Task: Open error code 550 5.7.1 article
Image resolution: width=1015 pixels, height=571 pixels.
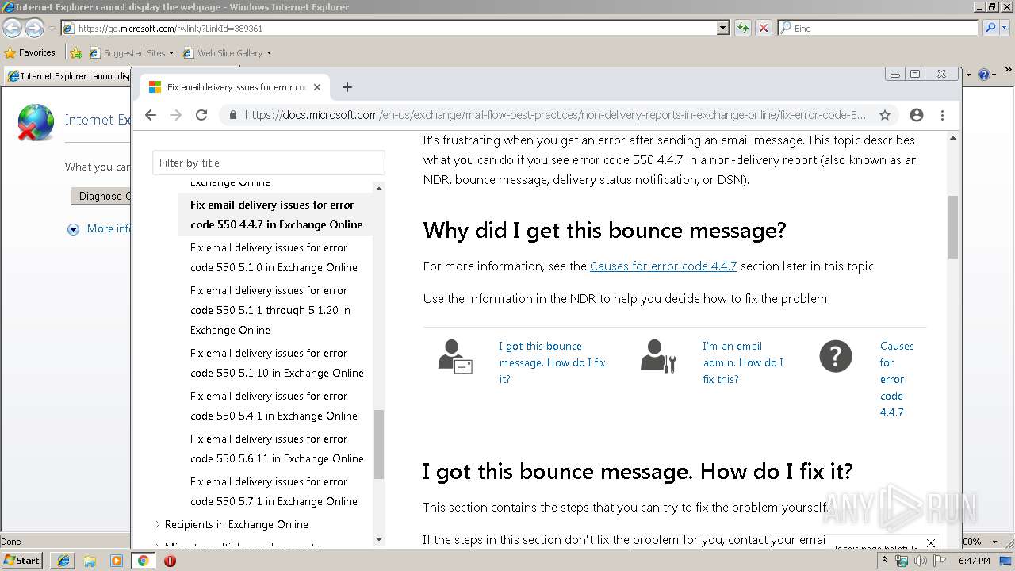Action: tap(274, 491)
